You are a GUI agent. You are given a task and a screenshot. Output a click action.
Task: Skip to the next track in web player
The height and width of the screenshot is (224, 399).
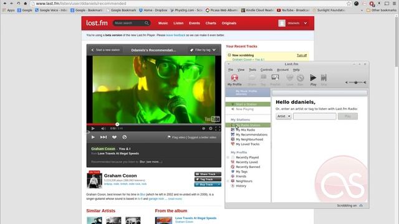click(103, 137)
